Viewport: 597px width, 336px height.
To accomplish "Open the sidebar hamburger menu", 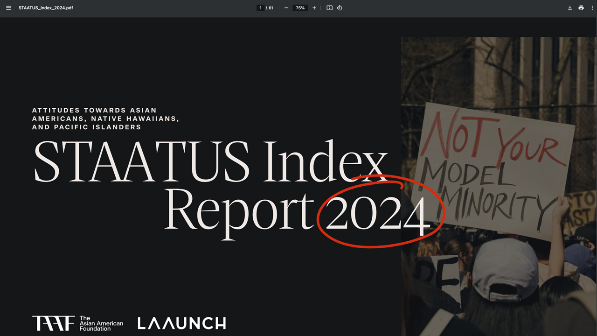I will pos(8,8).
